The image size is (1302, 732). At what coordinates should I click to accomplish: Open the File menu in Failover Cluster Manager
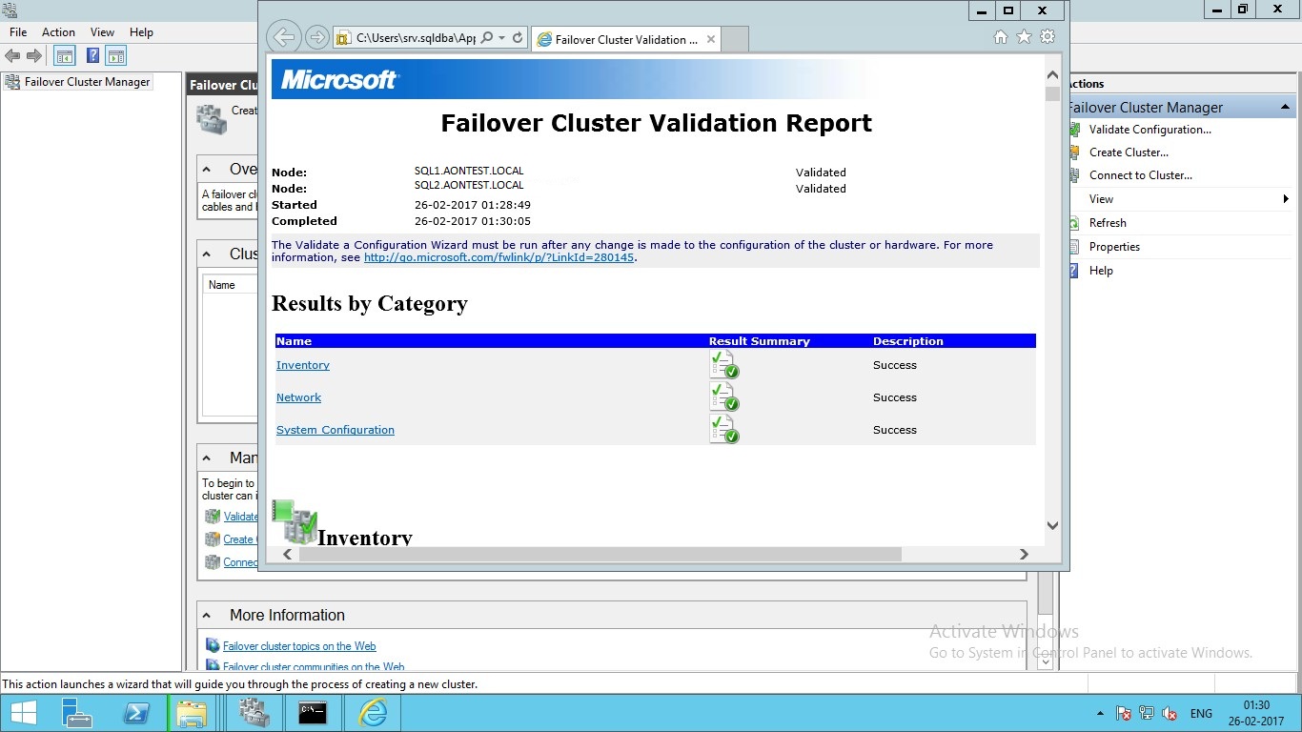pos(18,32)
